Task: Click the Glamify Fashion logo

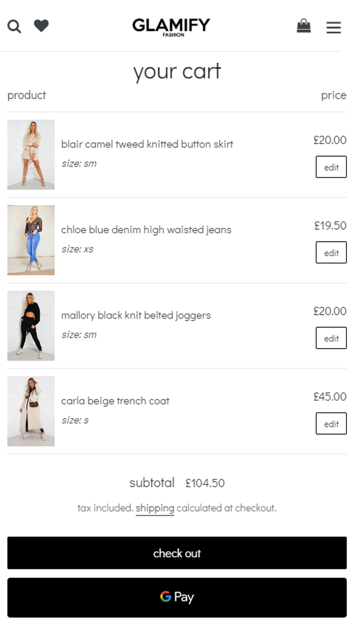Action: 171,27
